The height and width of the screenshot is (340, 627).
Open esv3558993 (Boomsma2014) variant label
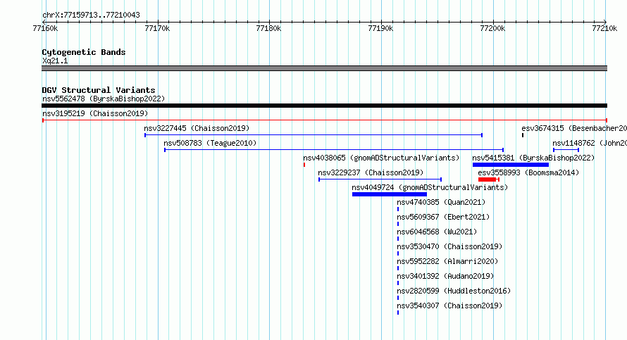pyautogui.click(x=528, y=172)
